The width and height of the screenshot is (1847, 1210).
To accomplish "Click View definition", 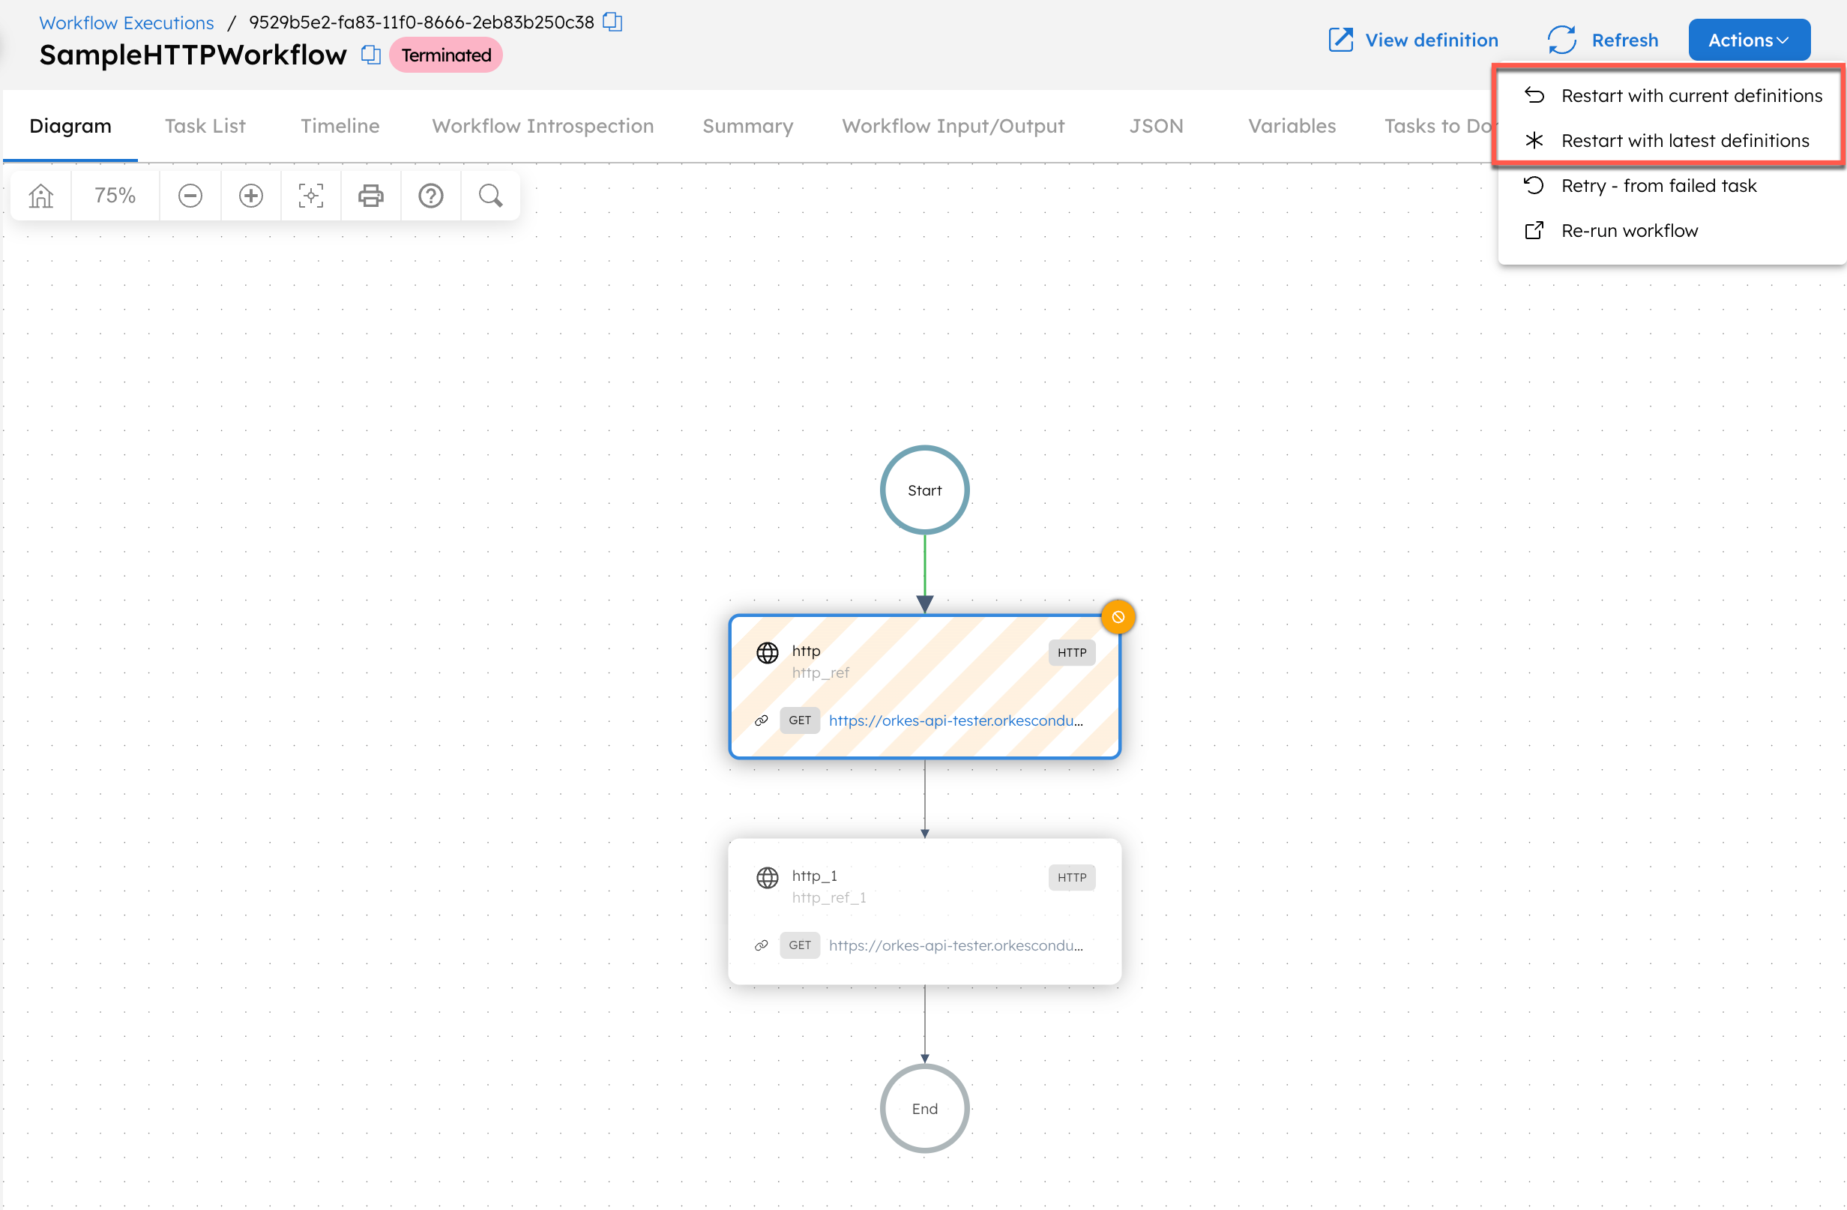I will (1430, 40).
